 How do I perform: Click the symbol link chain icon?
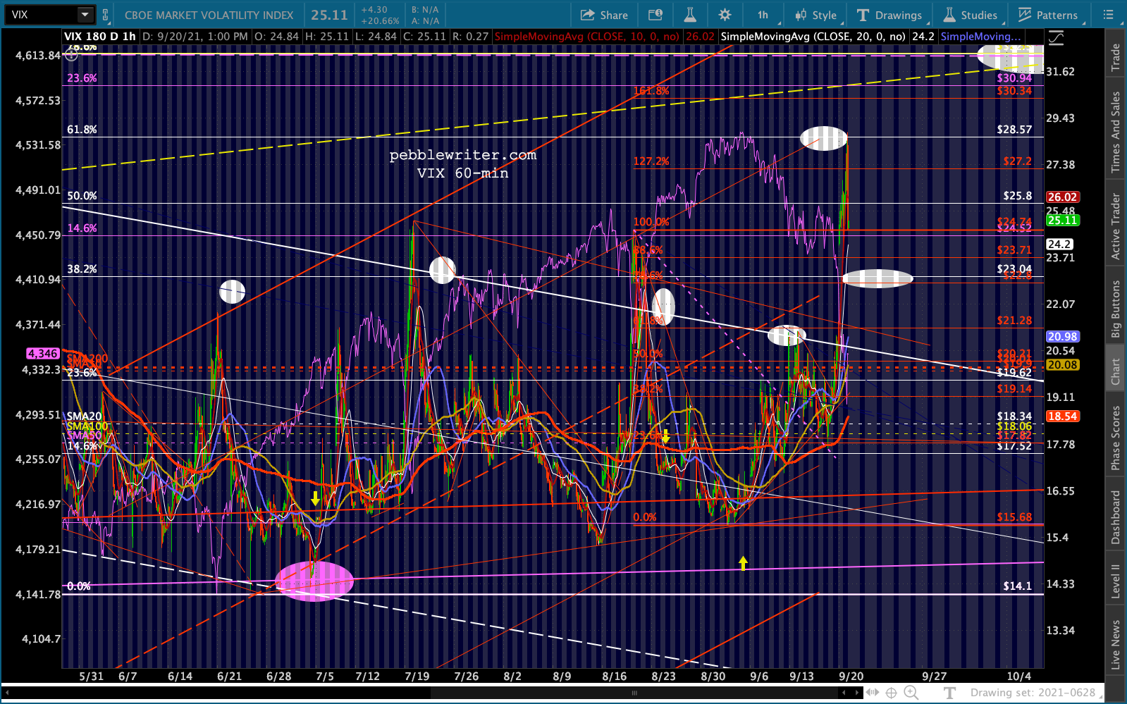pos(106,15)
